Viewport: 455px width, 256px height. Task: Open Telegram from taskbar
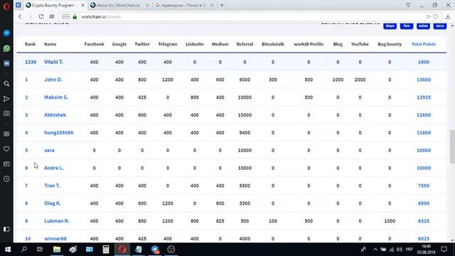[155, 250]
